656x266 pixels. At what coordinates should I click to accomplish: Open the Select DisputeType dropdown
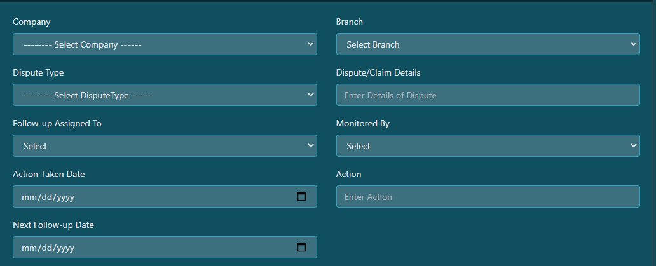(165, 95)
